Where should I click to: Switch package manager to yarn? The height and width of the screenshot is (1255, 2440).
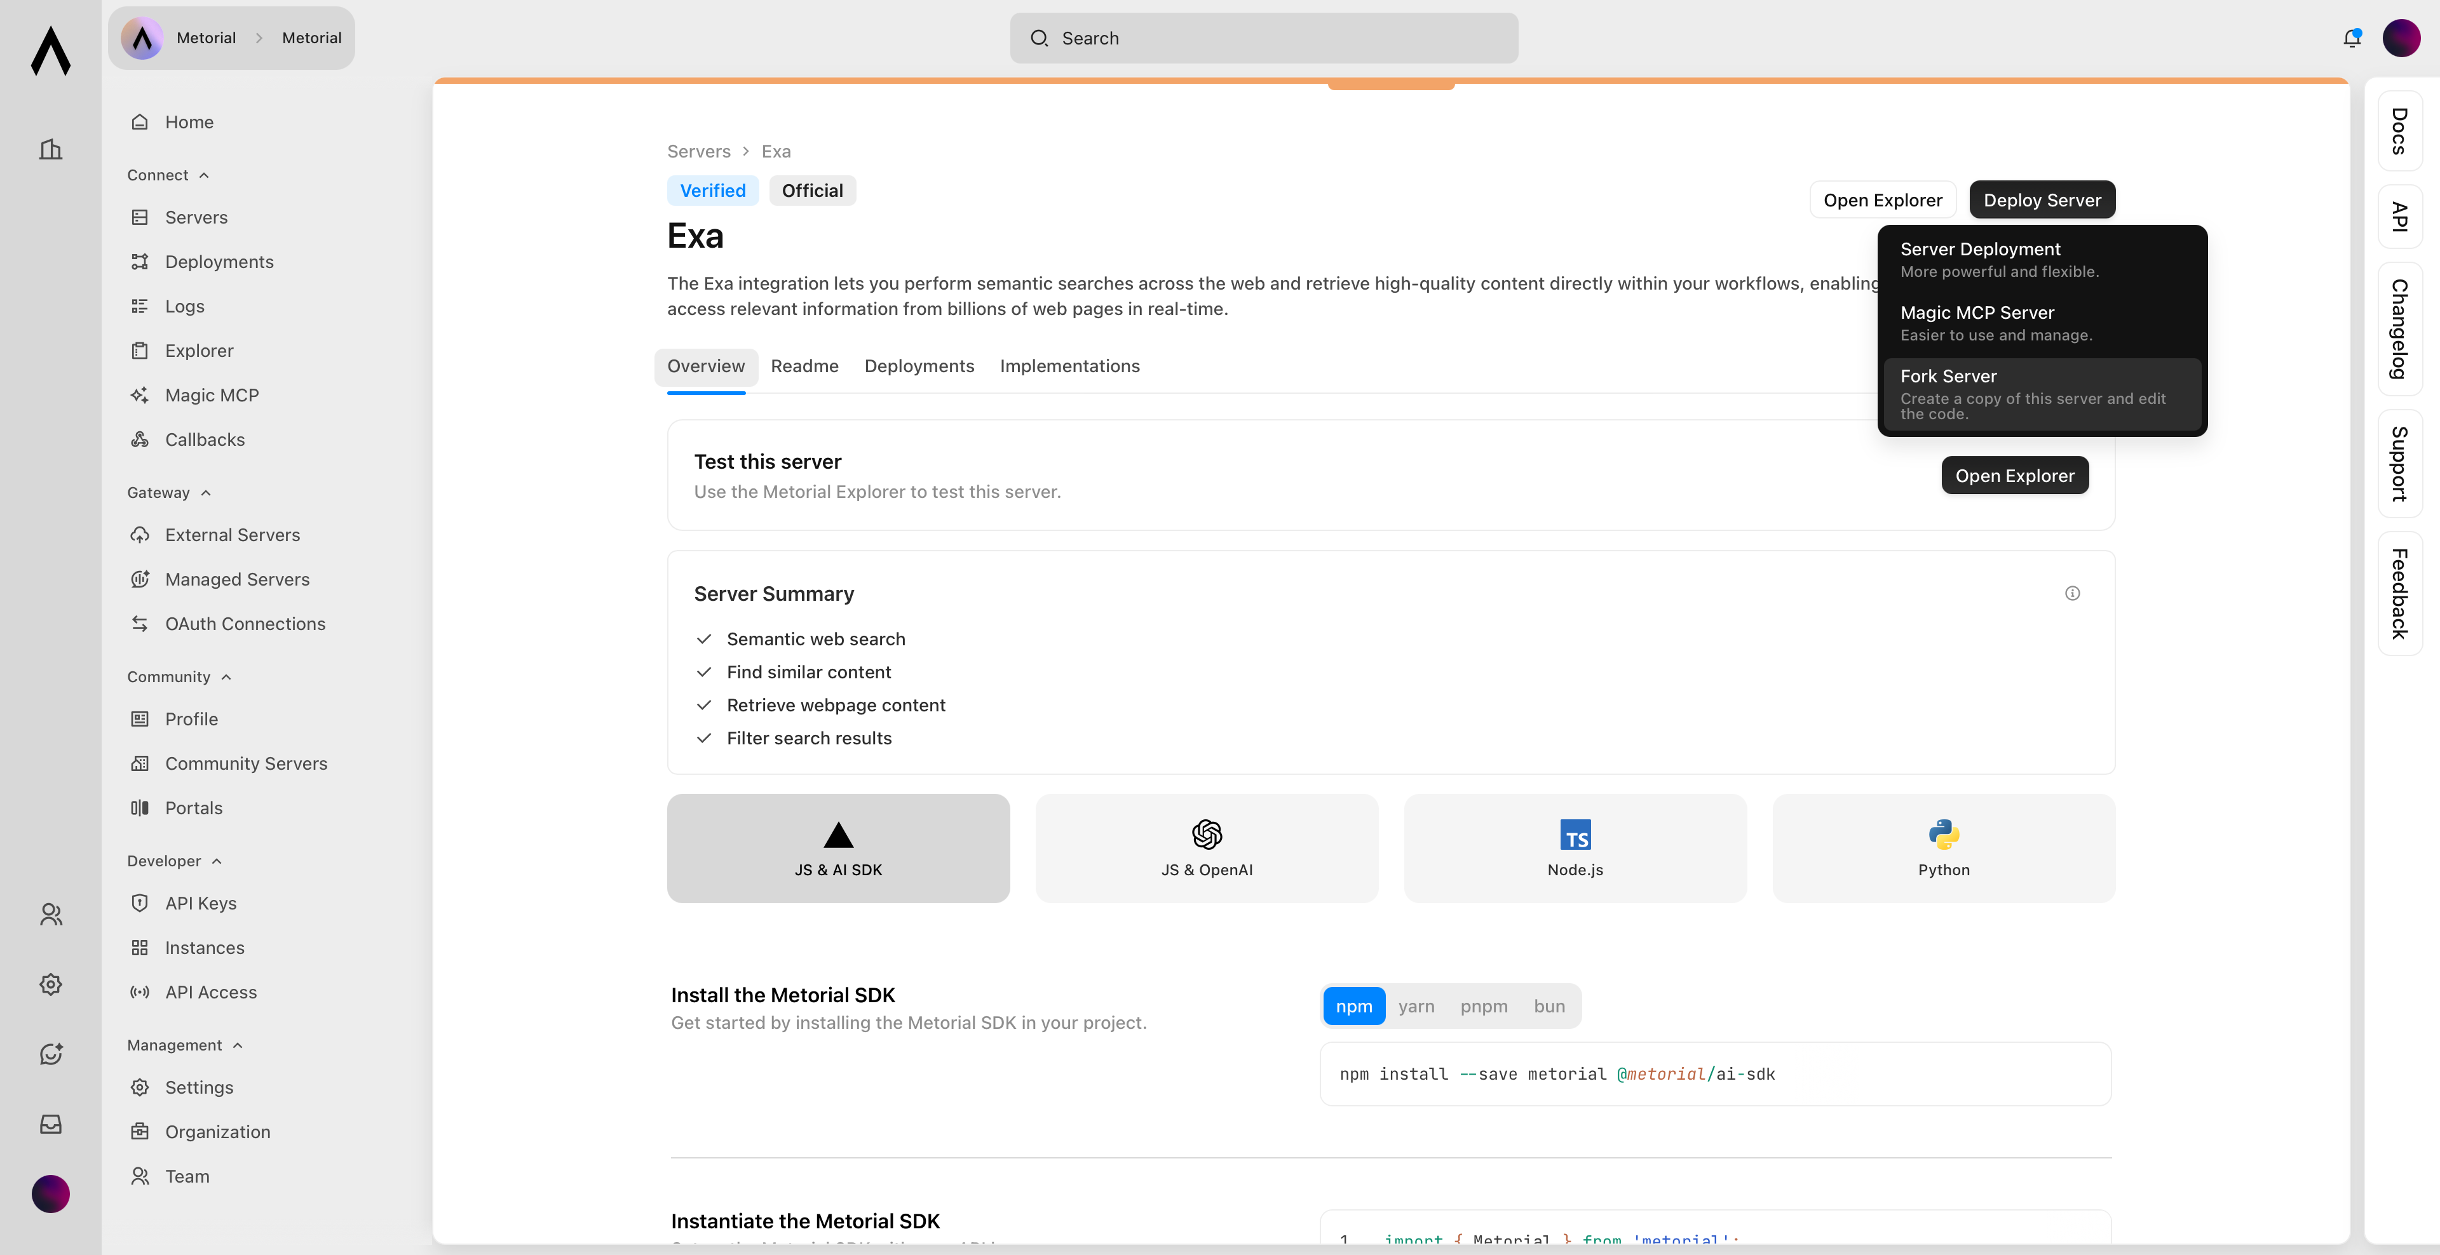[x=1416, y=1006]
